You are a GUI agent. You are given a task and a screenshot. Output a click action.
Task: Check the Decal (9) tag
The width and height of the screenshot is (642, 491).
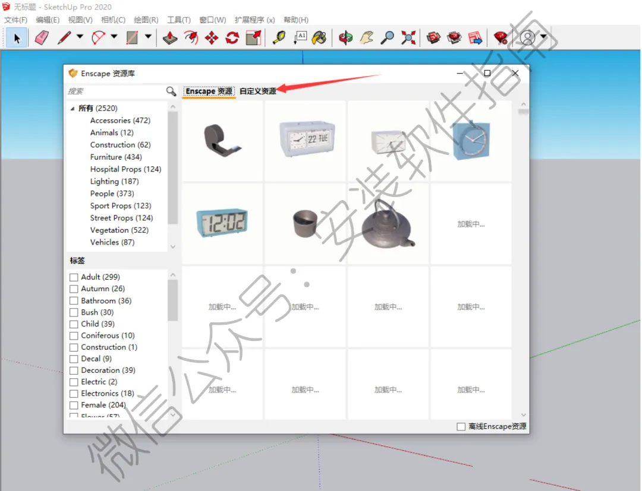point(74,359)
